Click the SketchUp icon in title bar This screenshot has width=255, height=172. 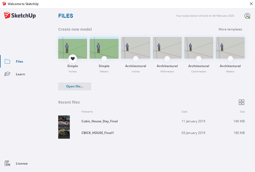click(x=4, y=4)
